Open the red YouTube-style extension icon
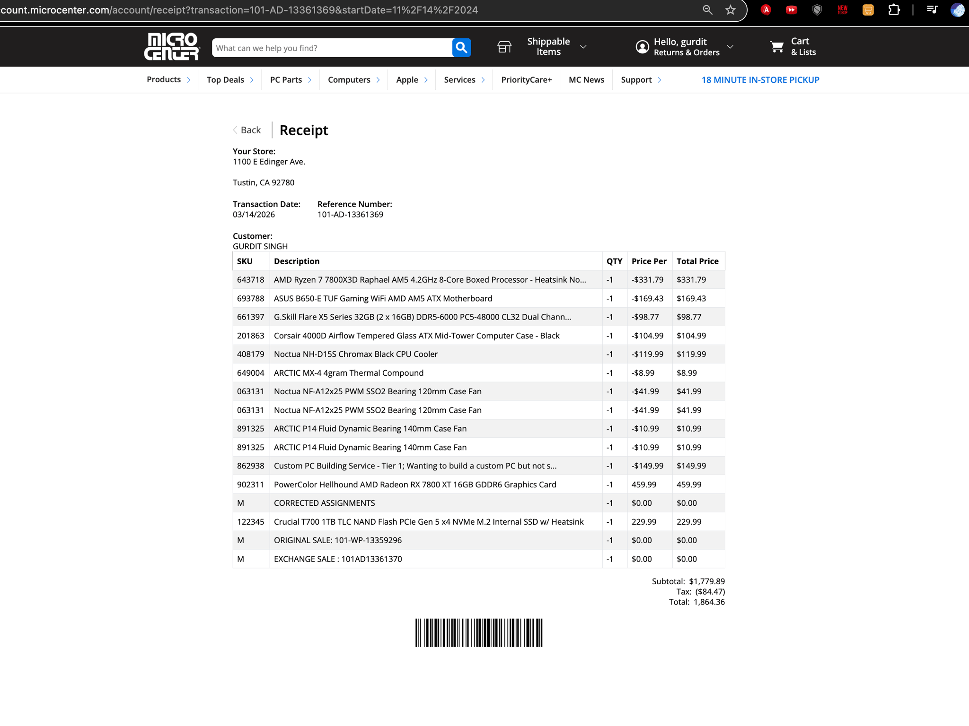969x726 pixels. pyautogui.click(x=791, y=10)
